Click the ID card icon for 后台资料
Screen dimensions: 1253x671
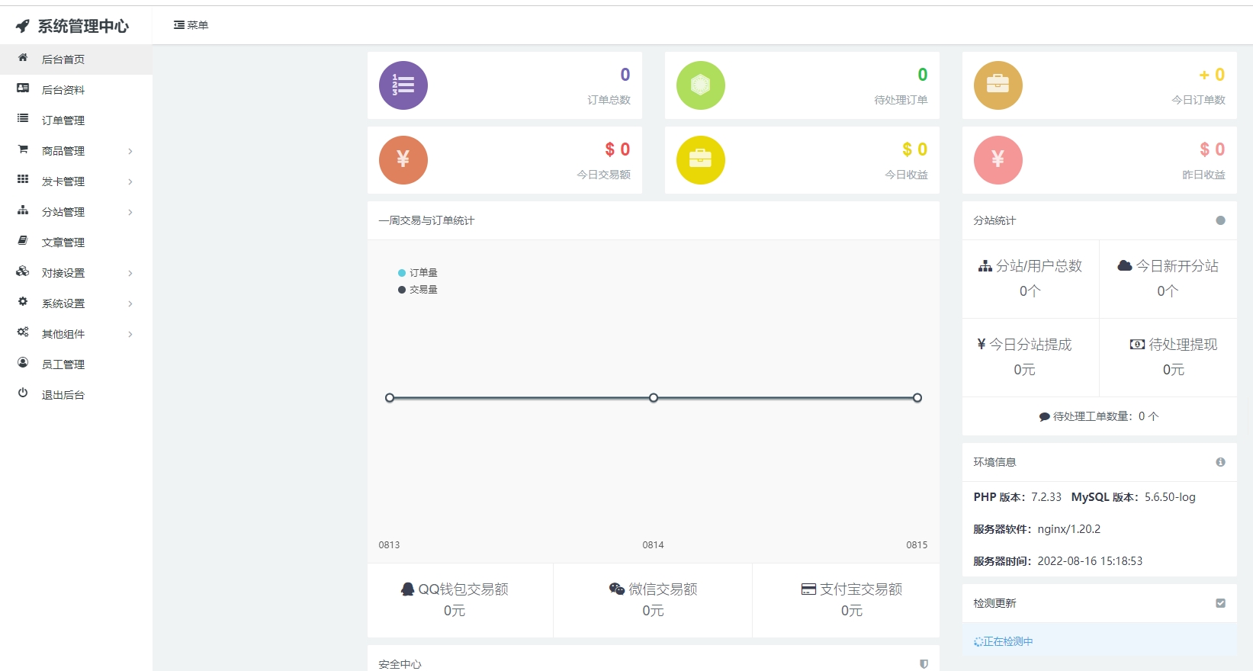click(23, 88)
